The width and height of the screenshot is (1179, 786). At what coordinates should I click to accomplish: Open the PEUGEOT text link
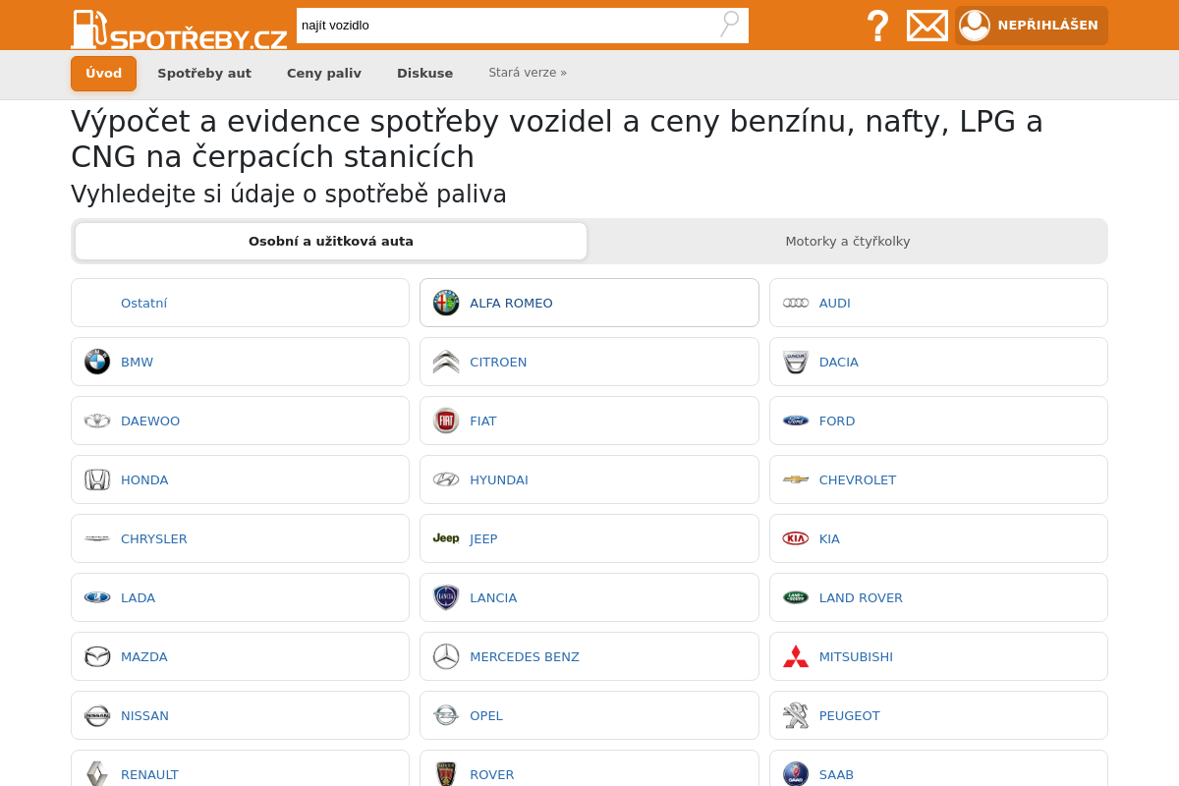tap(850, 715)
